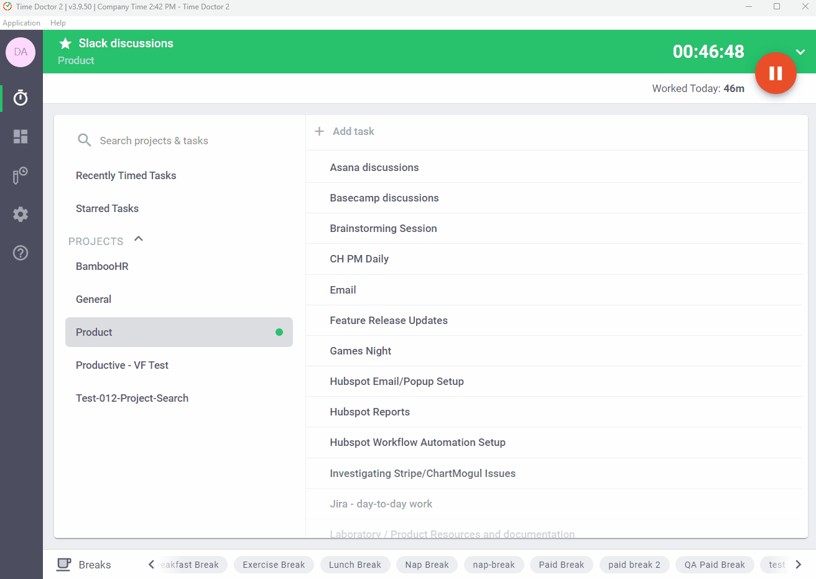816x579 pixels.
Task: Select the Productive - VF Test project
Action: pos(179,365)
